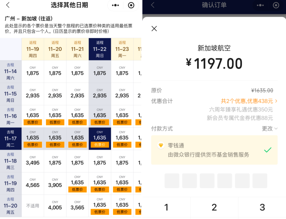This screenshot has height=219, width=286.
Task: Tap keypad digit 3
Action: [262, 208]
